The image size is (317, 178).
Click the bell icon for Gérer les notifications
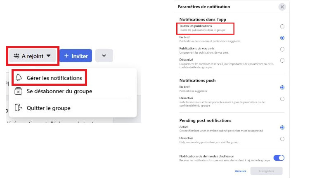[19, 78]
